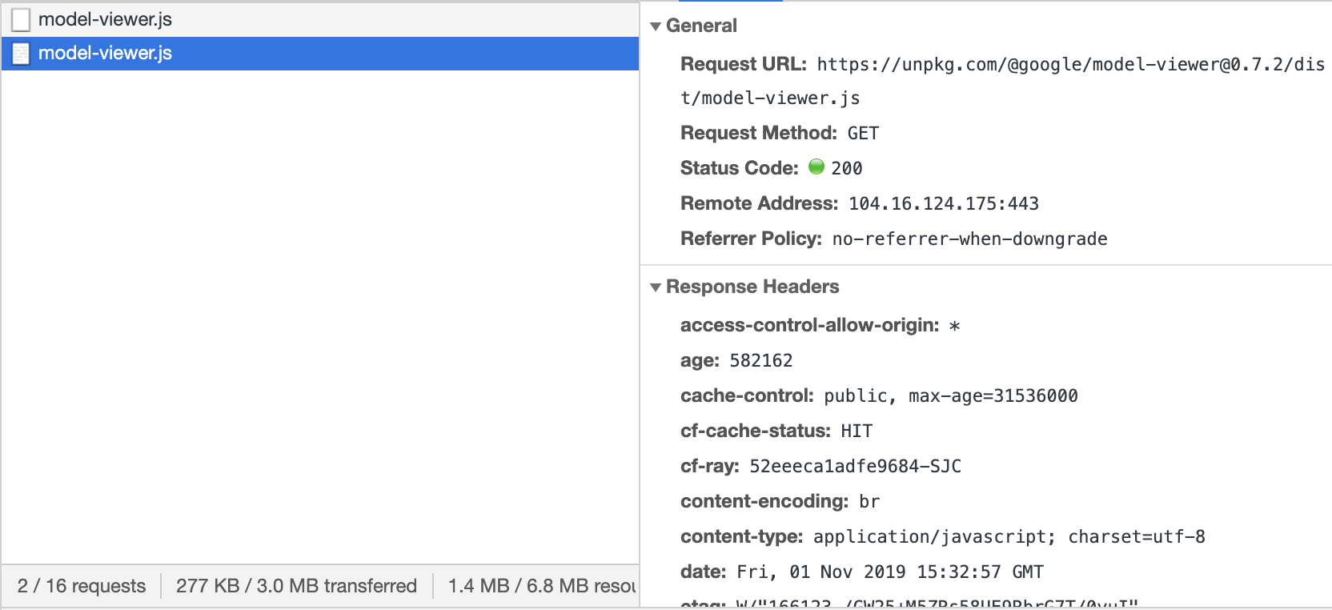Click the document icon of selected request
1332x610 pixels.
[x=21, y=54]
